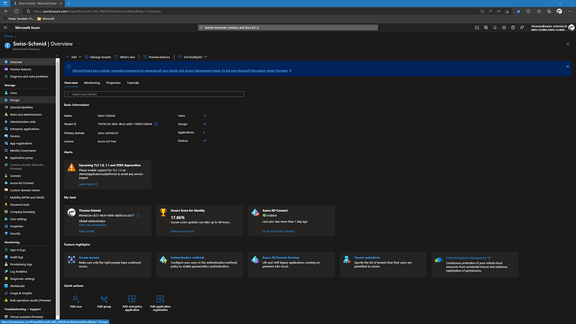This screenshot has height=324, width=576.
Task: Click the browser back arrow
Action: [x=6, y=11]
